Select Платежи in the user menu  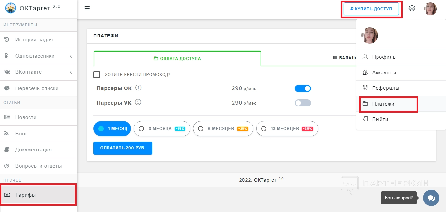383,104
